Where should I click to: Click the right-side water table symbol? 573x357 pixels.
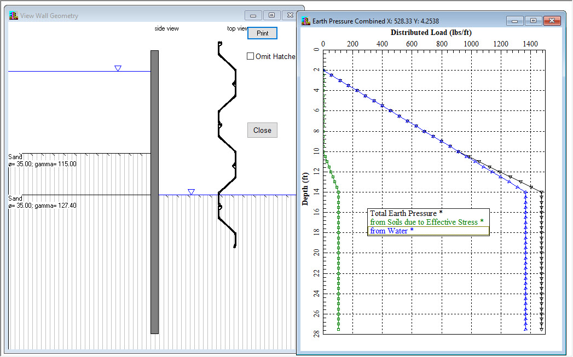[x=191, y=191]
